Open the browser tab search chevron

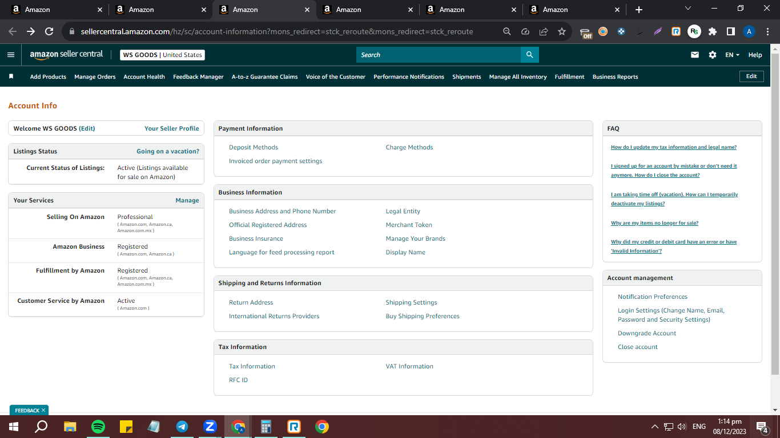pos(688,9)
